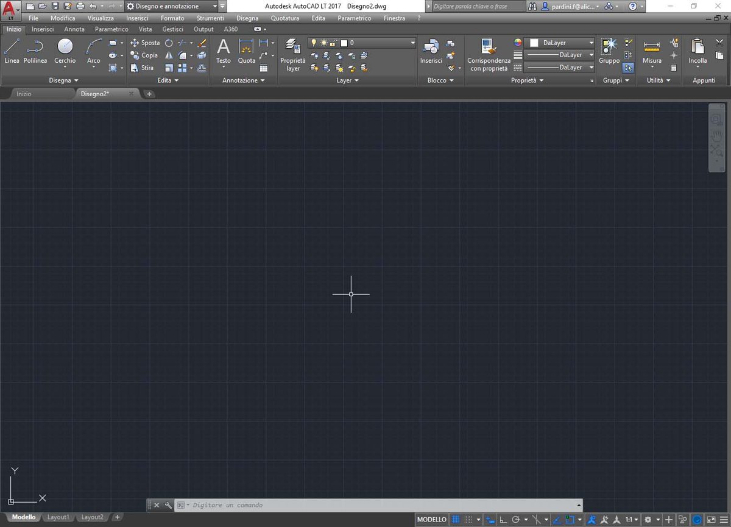Toggle grid display in the status bar

click(456, 519)
